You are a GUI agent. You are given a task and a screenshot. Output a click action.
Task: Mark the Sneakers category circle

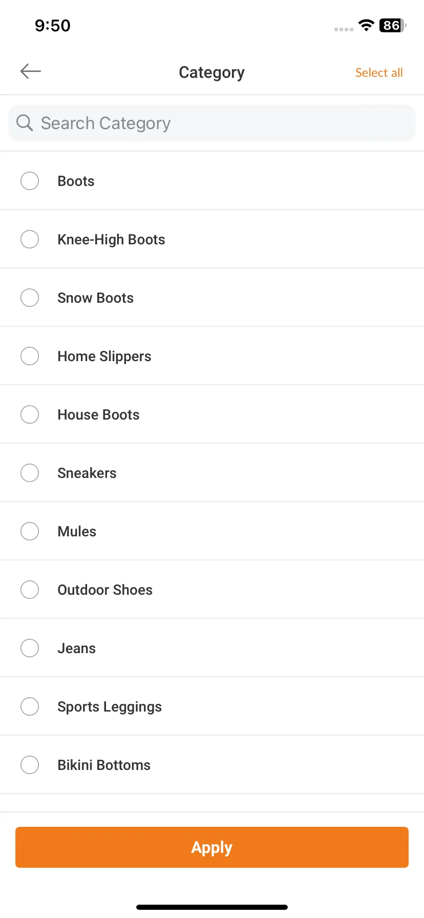click(30, 473)
